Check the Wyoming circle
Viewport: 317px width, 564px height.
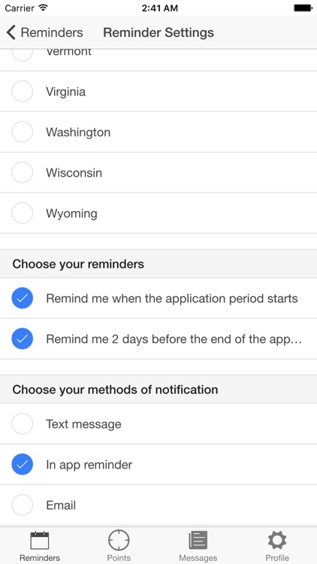pyautogui.click(x=23, y=214)
